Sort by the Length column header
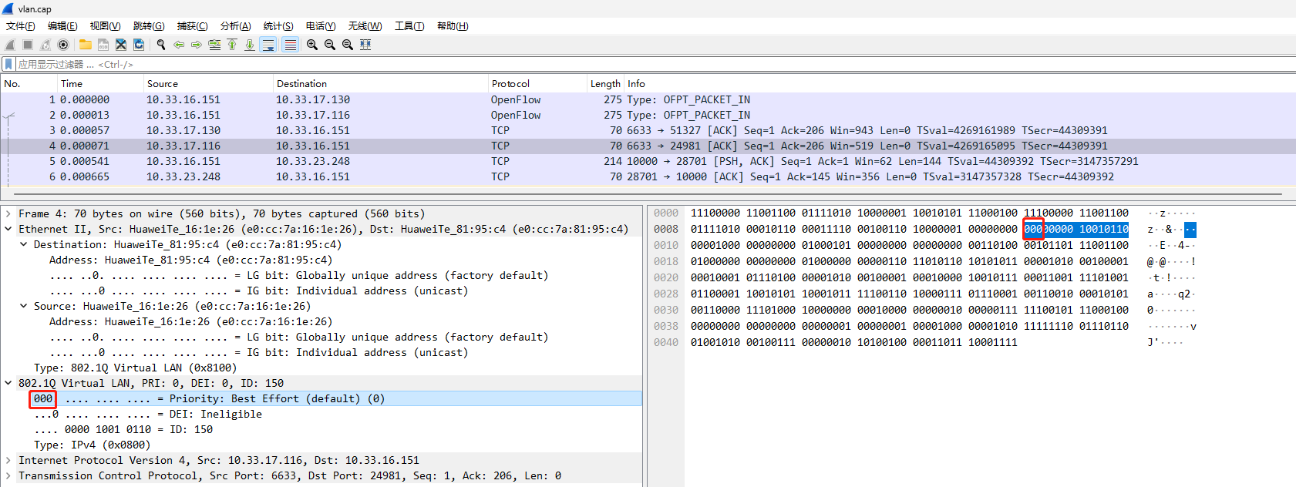The image size is (1296, 487). click(605, 83)
